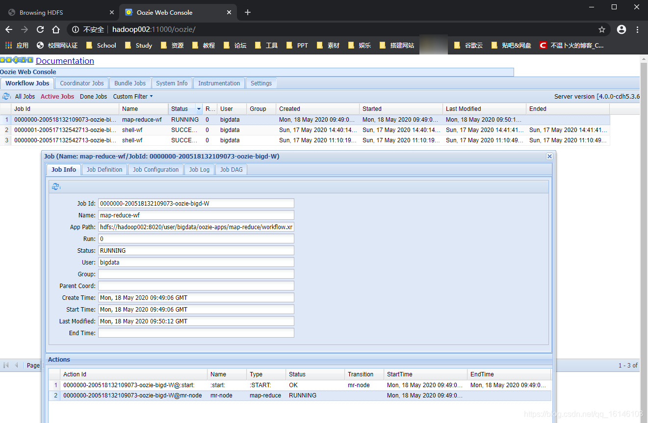
Task: Open the 资源 bookmark folder
Action: click(172, 45)
